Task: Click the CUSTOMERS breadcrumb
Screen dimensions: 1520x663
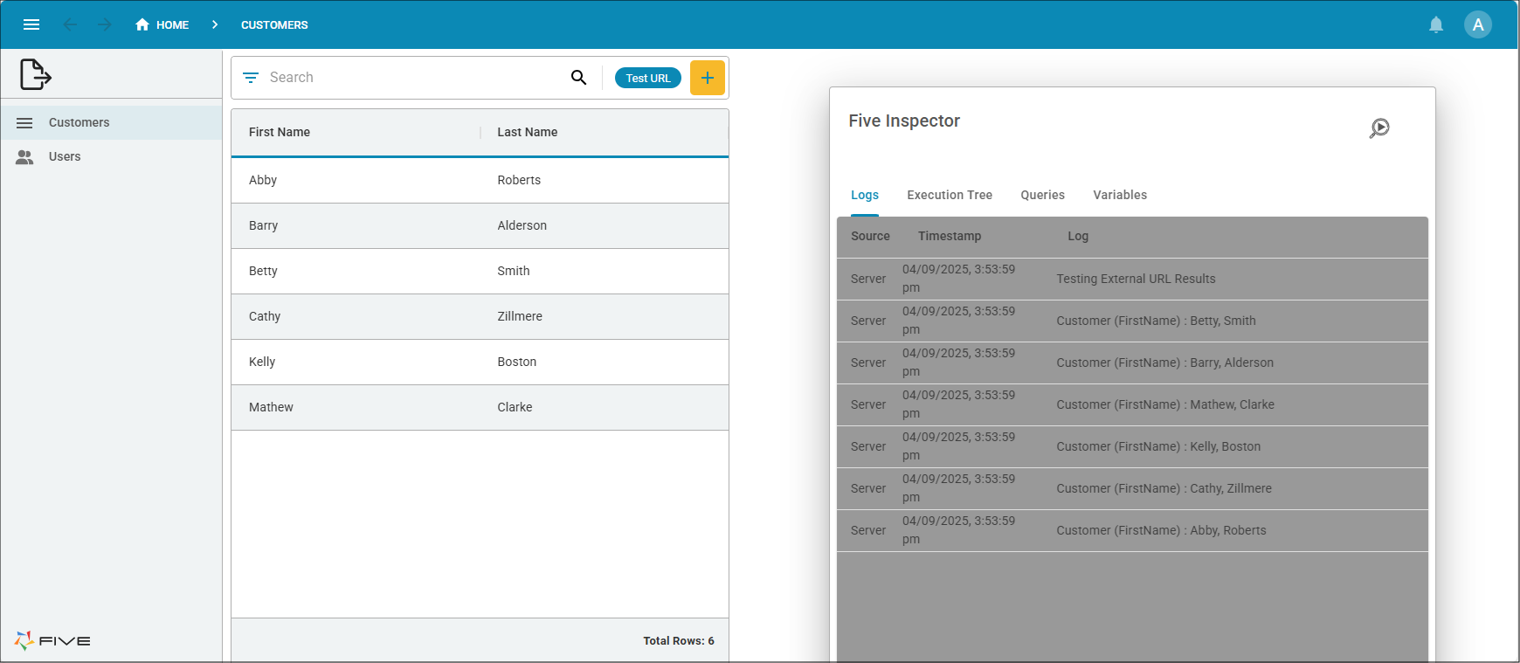Action: pos(274,24)
